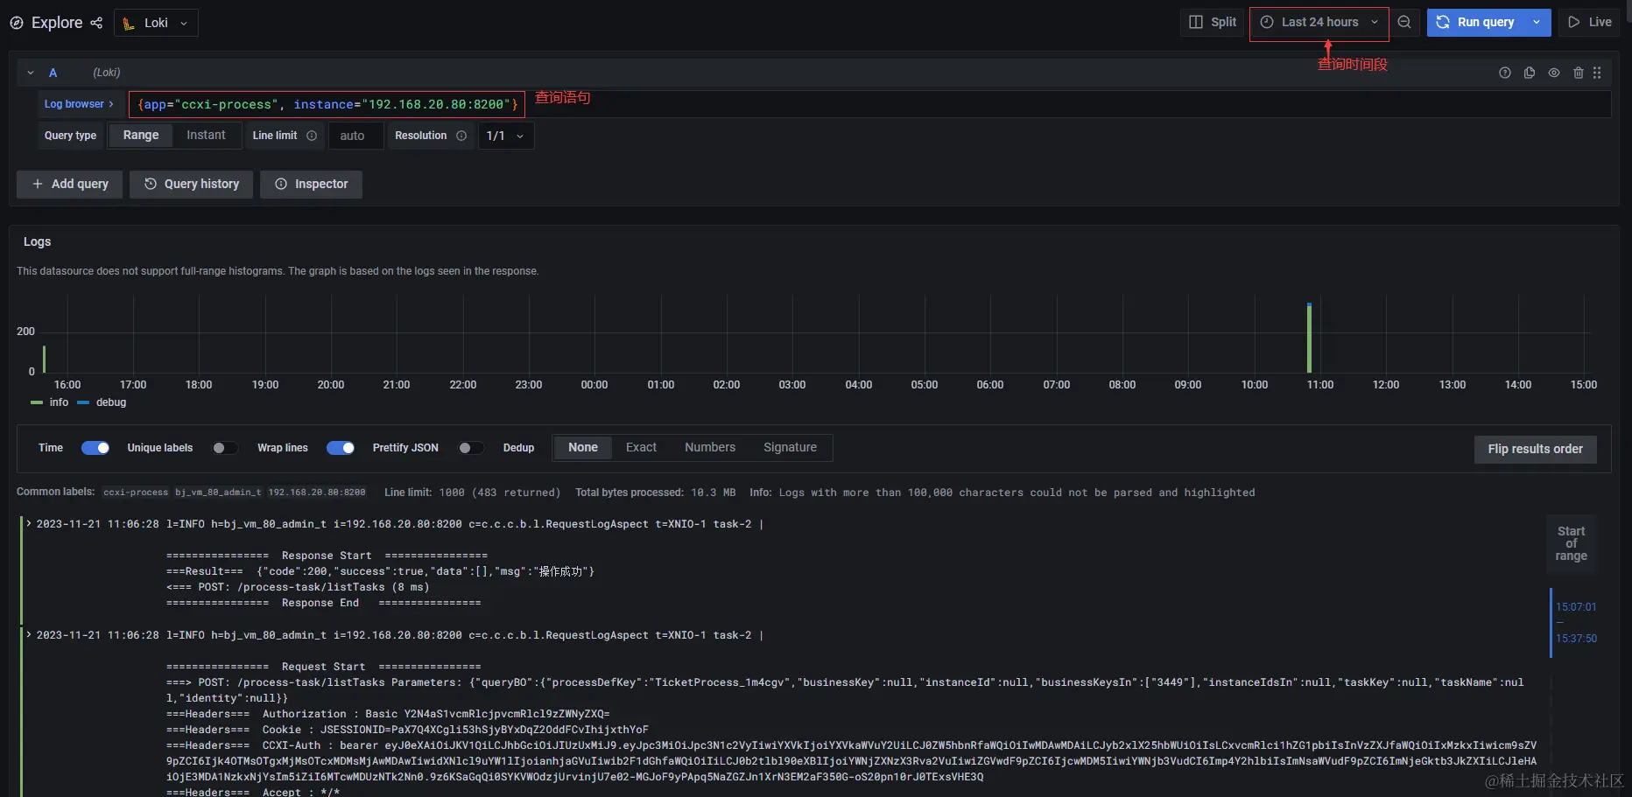Image resolution: width=1632 pixels, height=797 pixels.
Task: Open the Log browser
Action: point(79,104)
